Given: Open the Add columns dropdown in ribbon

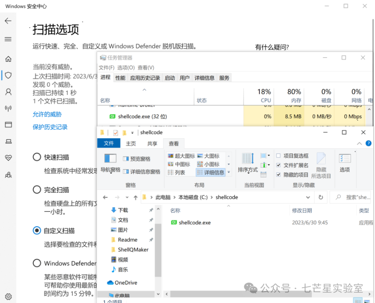Looking at the screenshot, I should tap(265, 165).
